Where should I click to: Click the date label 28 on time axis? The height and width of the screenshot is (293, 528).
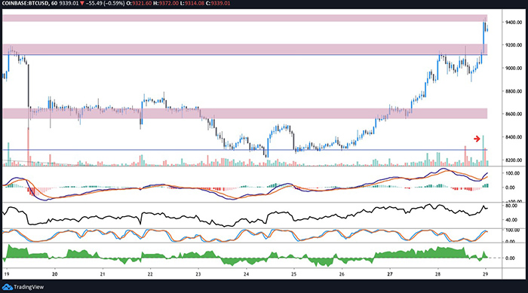coord(437,274)
